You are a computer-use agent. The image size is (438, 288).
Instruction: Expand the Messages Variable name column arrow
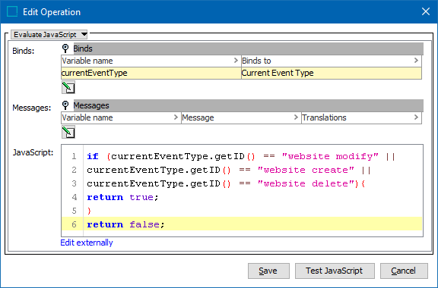[176, 117]
